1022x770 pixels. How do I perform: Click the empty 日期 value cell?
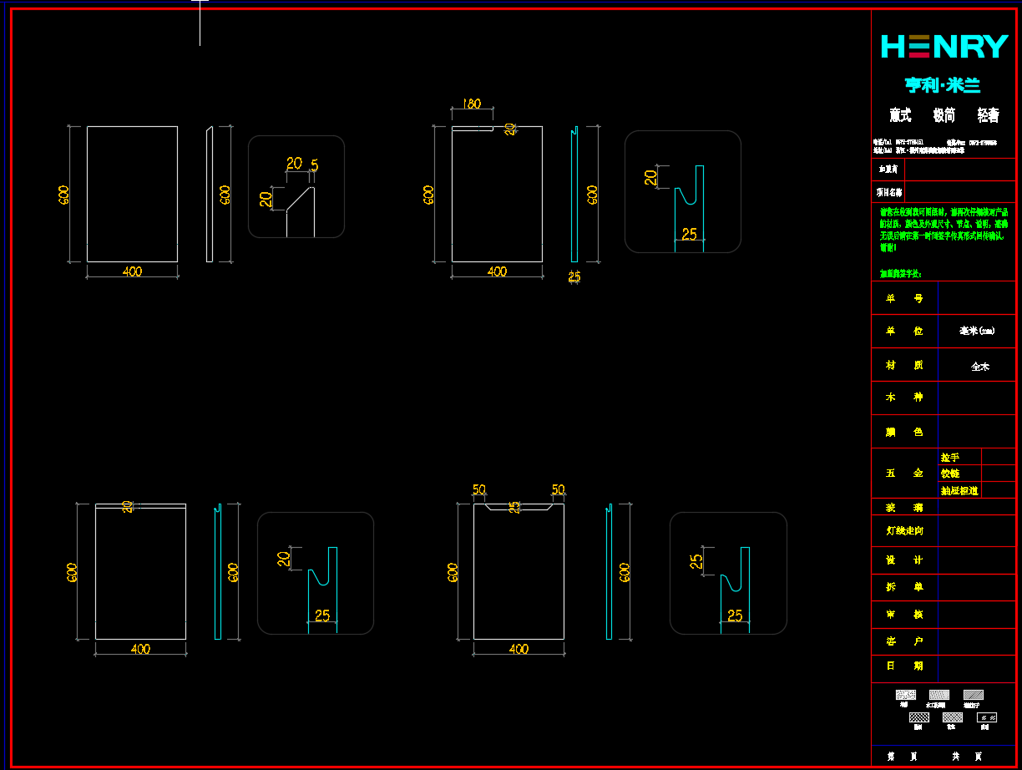click(x=976, y=666)
